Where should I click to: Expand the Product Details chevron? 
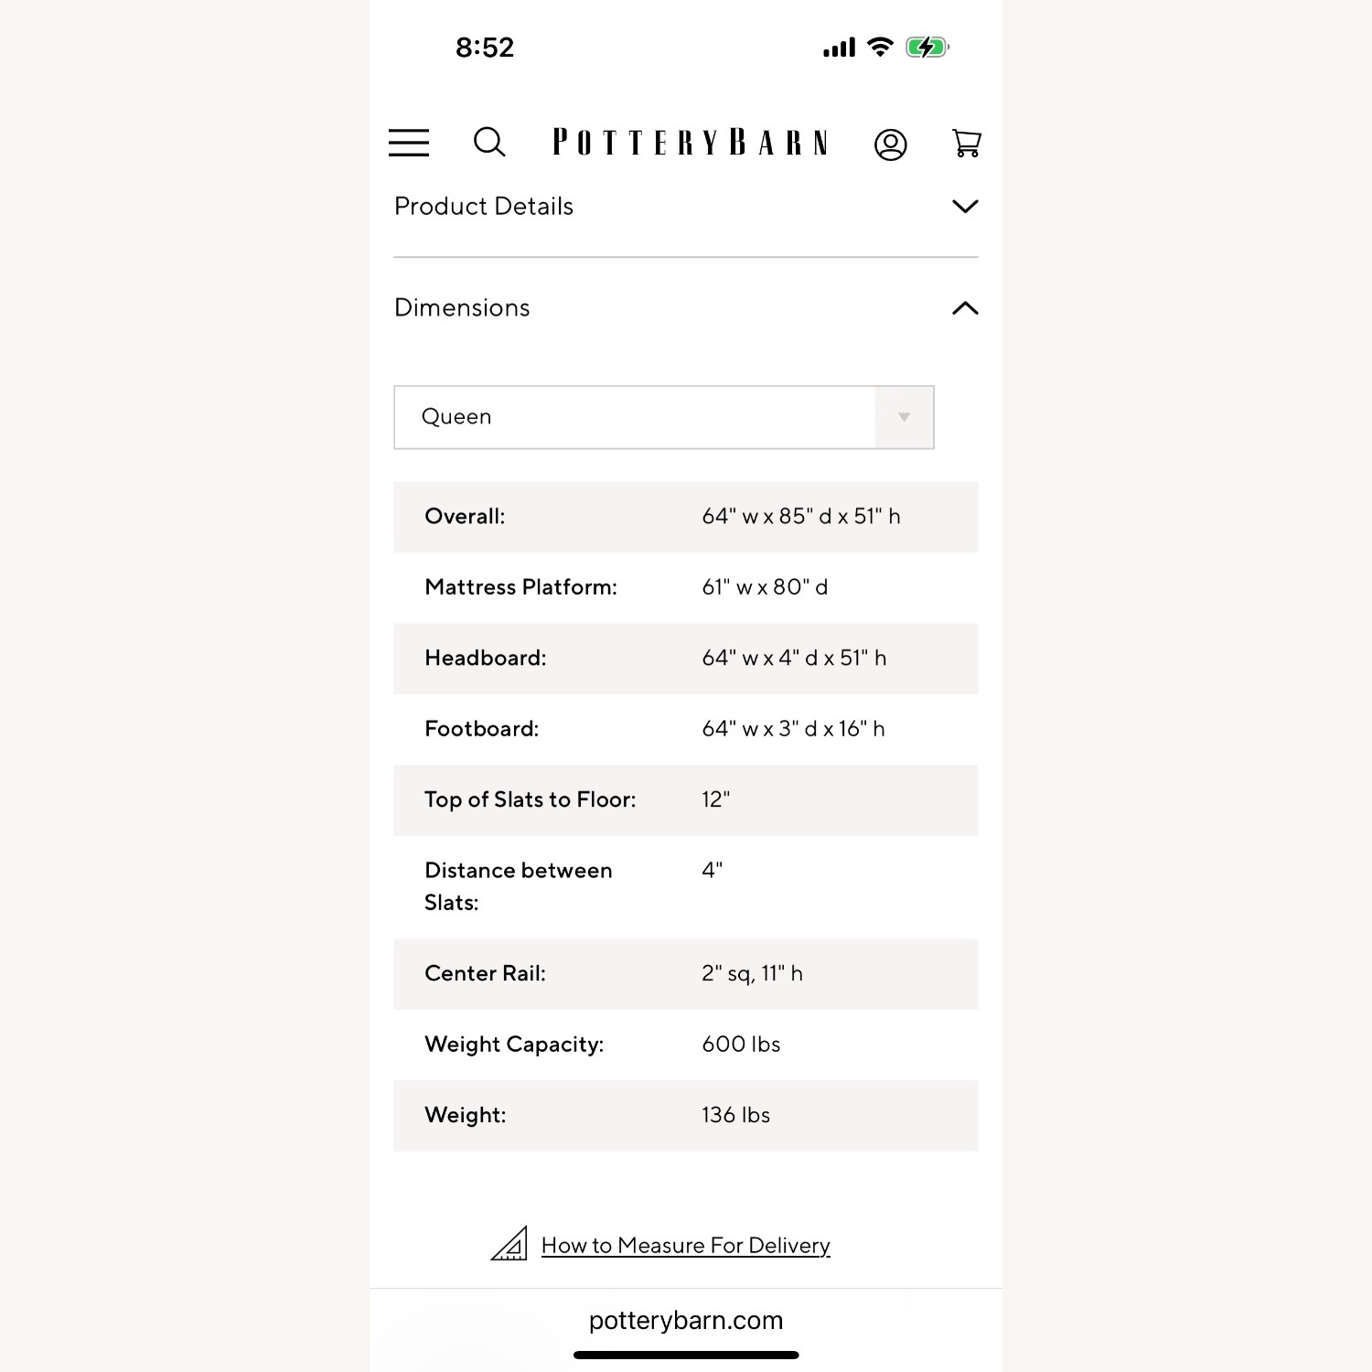(x=965, y=207)
